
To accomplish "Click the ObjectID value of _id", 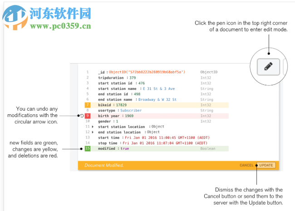I will (x=147, y=72).
